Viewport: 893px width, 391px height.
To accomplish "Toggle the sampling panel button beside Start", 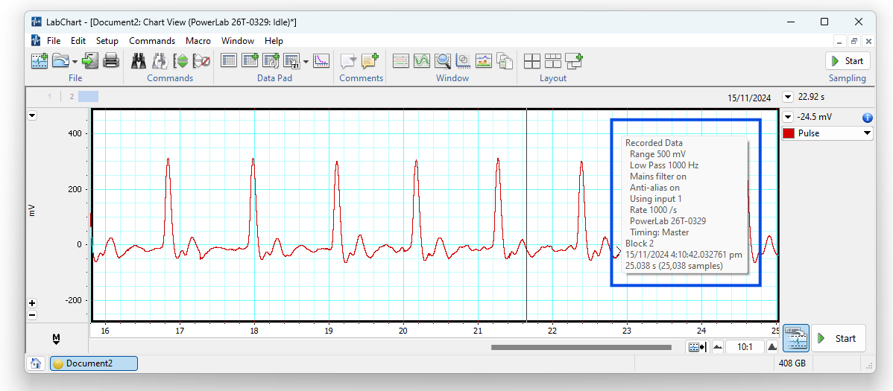I will coord(796,338).
